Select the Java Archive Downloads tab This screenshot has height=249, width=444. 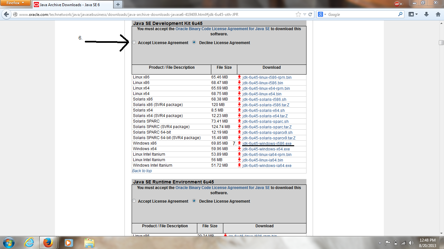pos(72,5)
